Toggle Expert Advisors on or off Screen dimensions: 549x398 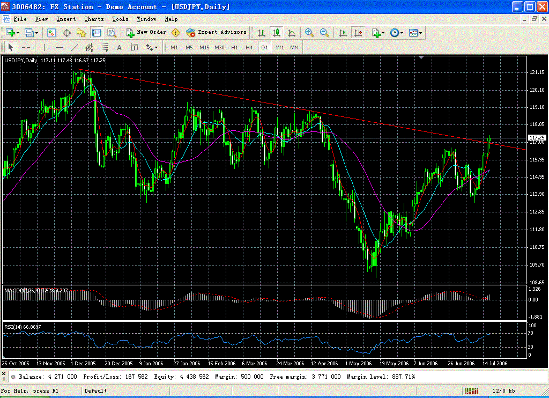tap(217, 32)
